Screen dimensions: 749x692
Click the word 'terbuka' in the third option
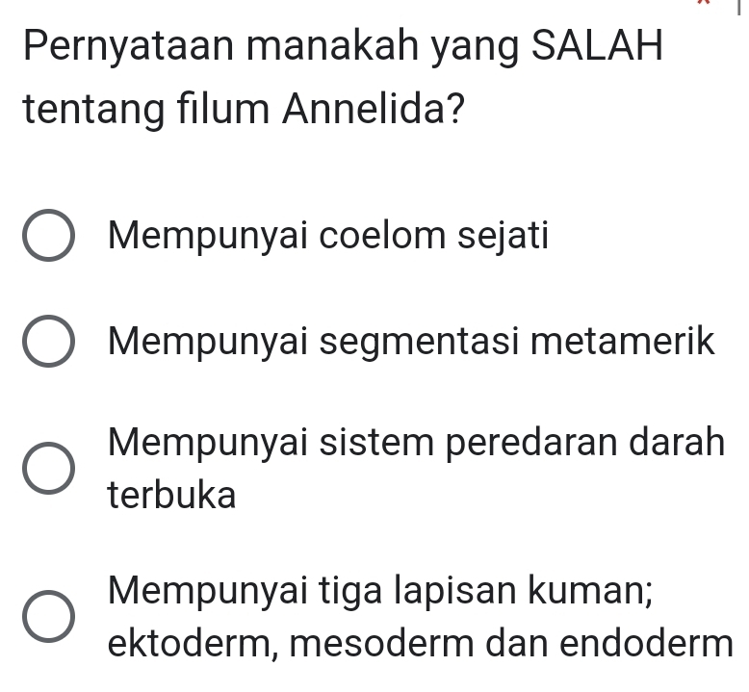[x=172, y=495]
